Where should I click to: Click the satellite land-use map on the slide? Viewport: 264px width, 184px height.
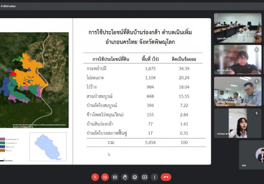click(34, 80)
